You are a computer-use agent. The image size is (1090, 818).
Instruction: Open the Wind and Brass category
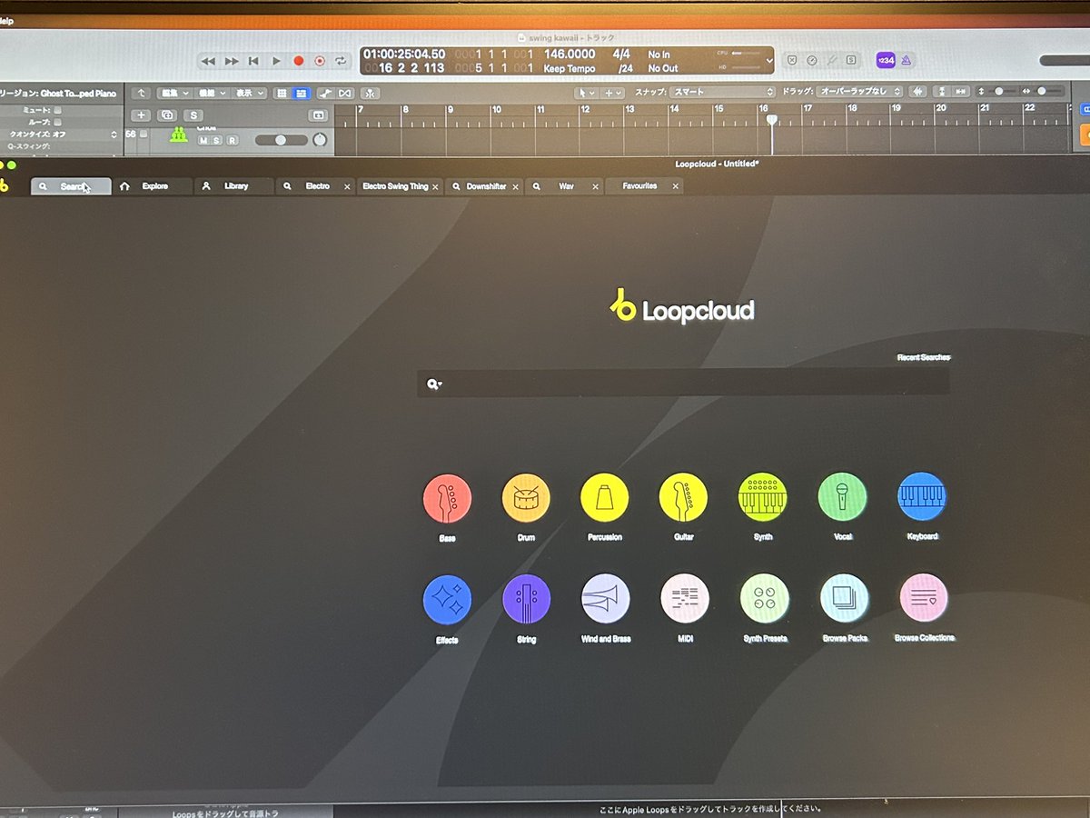point(606,598)
